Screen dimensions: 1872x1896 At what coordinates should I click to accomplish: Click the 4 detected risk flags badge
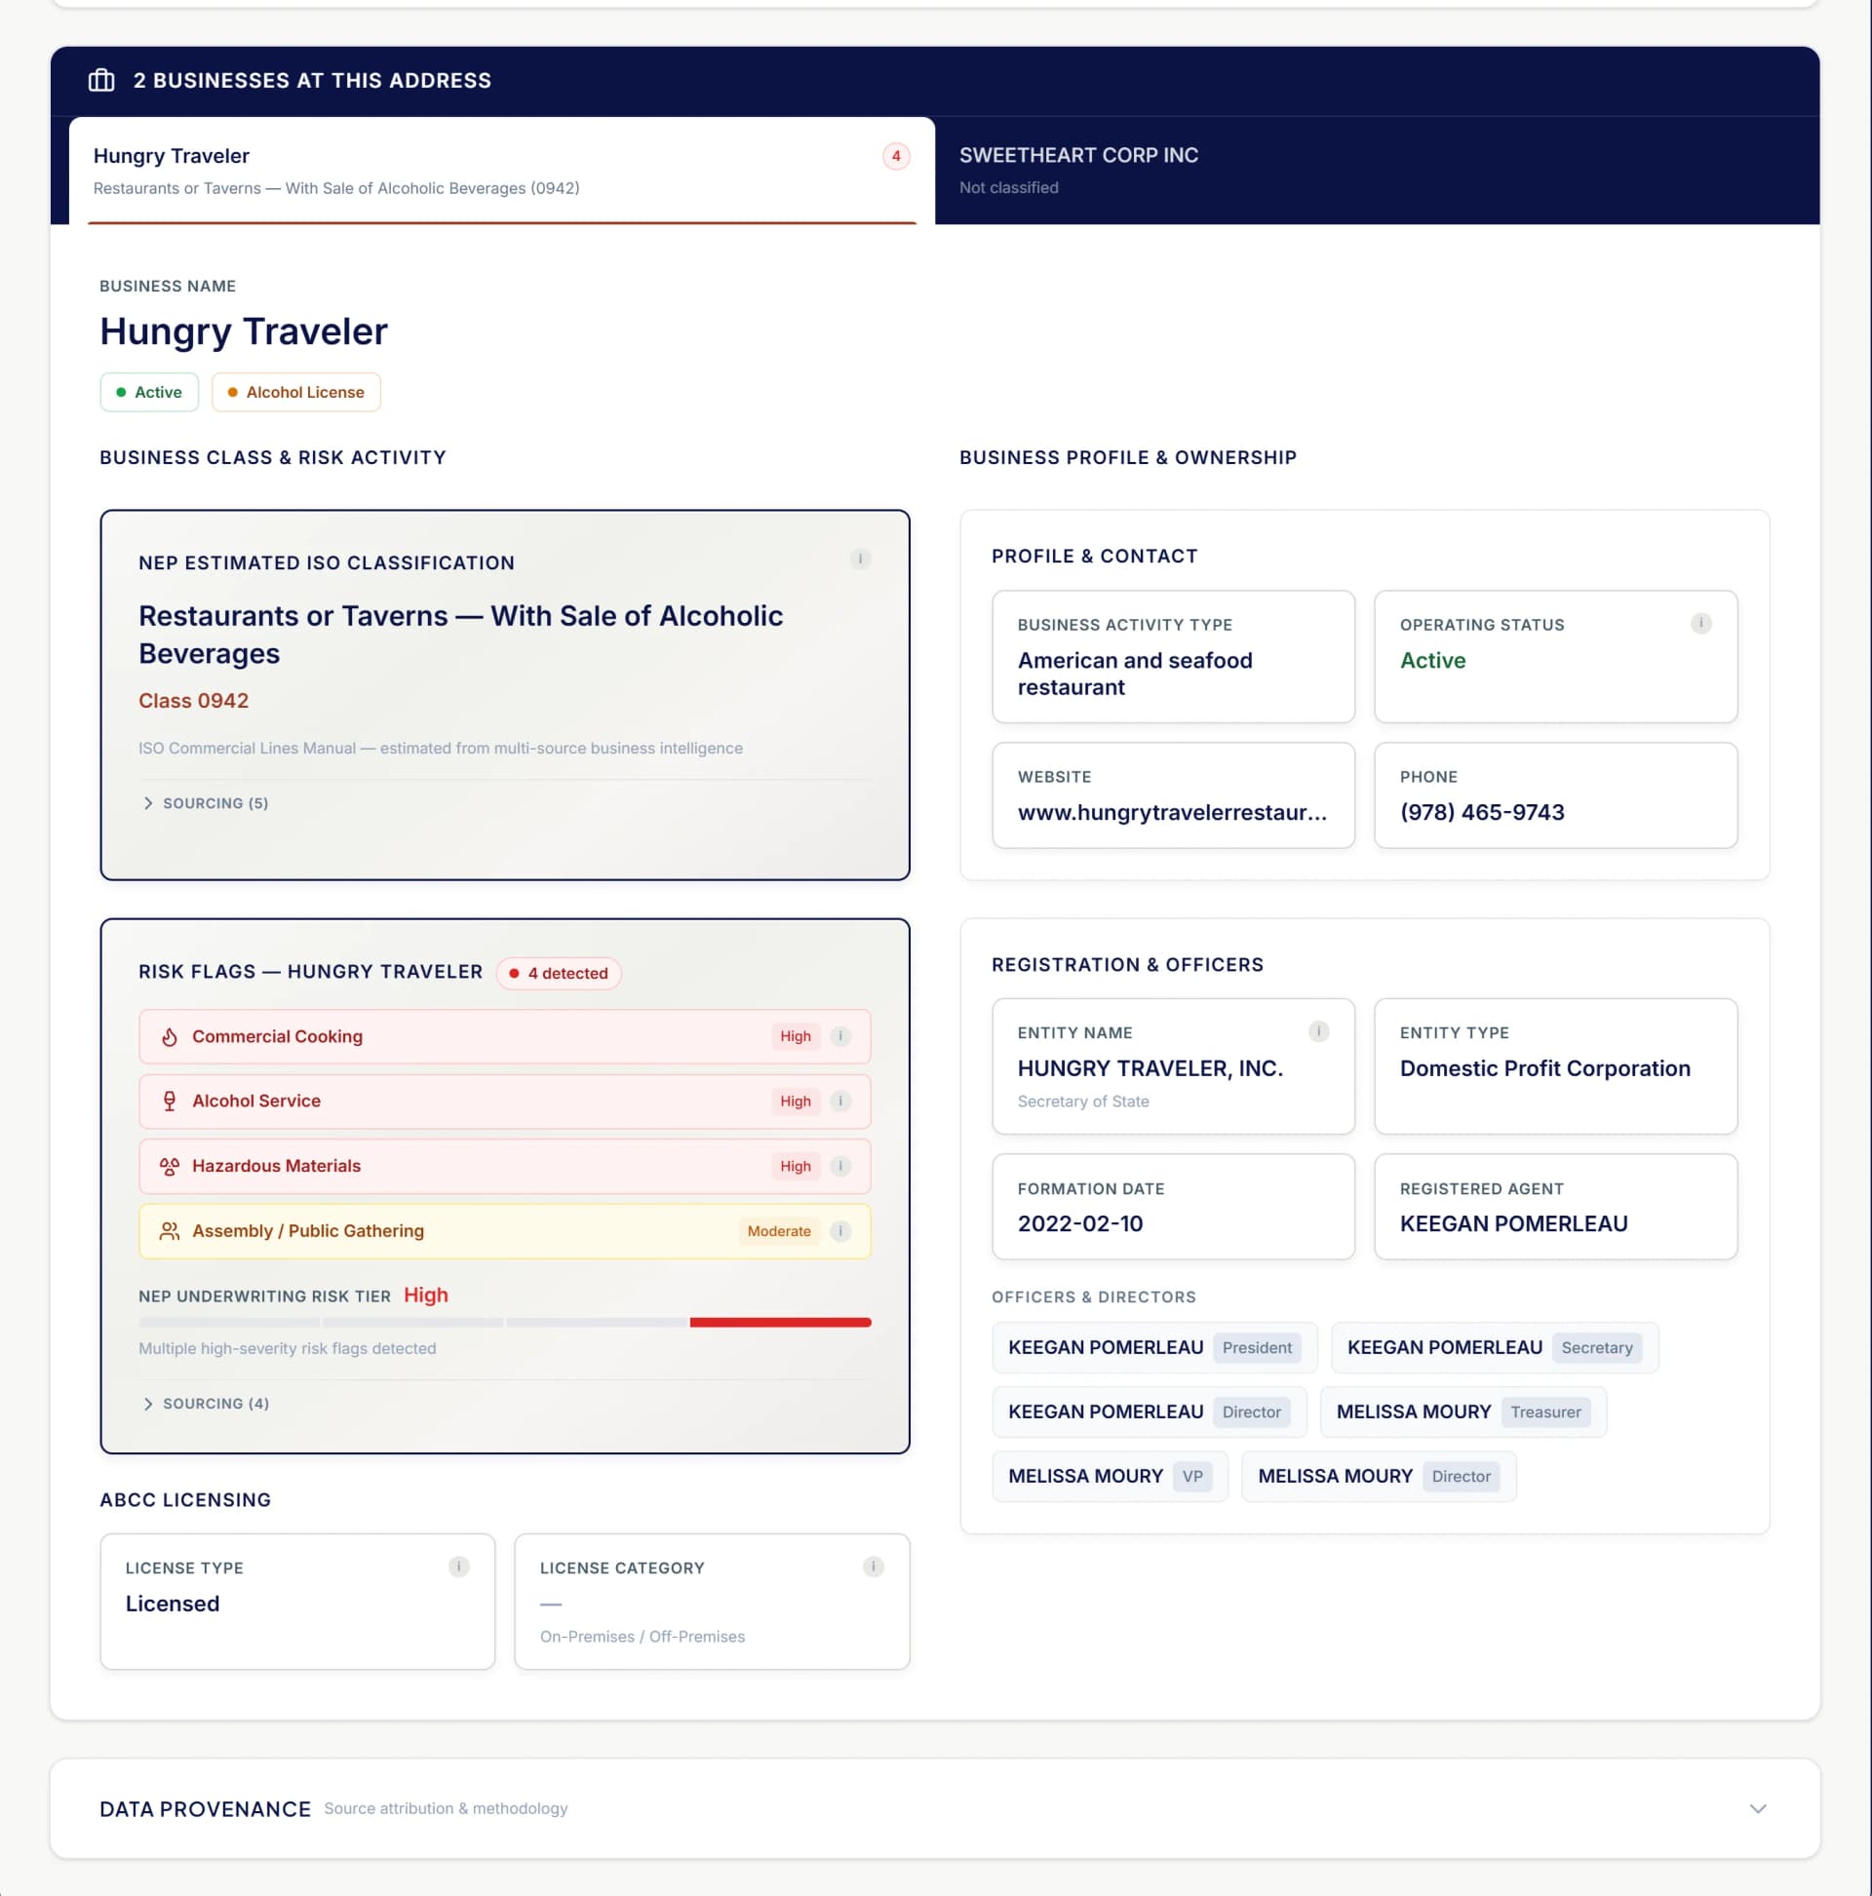[x=559, y=974]
